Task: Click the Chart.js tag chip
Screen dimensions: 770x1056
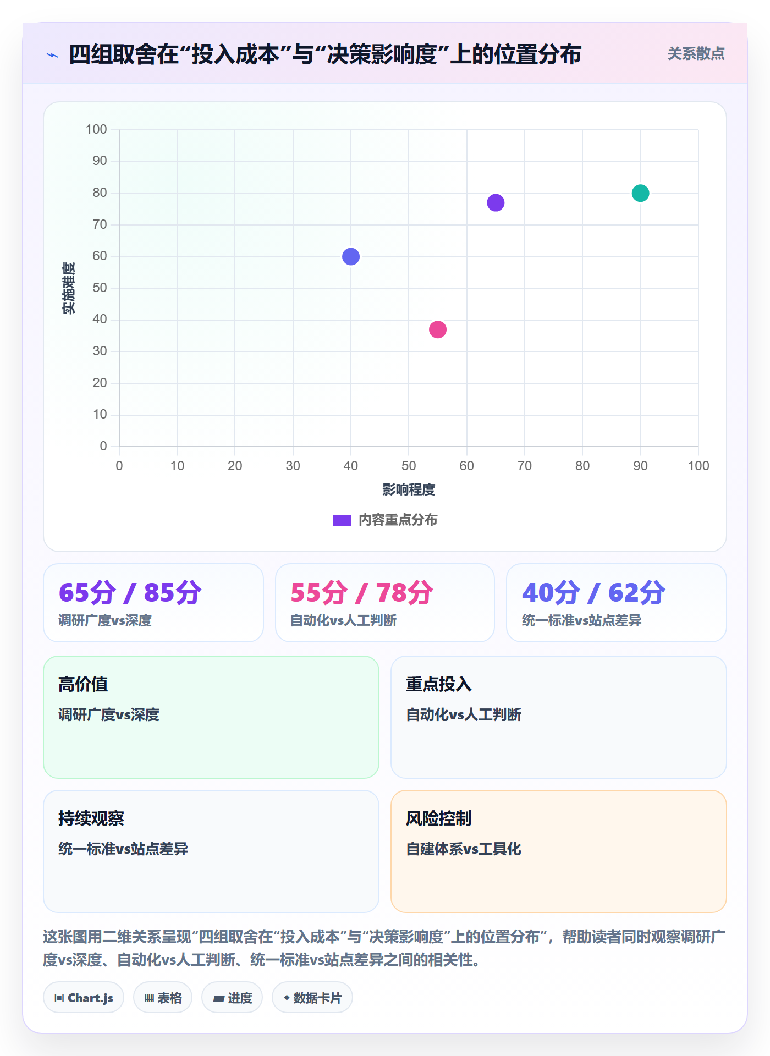Action: (84, 998)
